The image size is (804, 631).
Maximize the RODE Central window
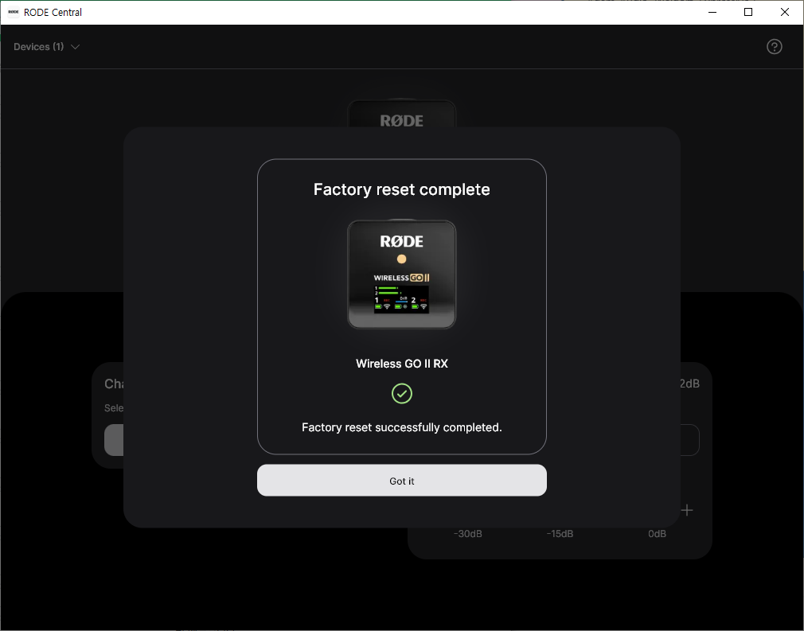coord(748,12)
